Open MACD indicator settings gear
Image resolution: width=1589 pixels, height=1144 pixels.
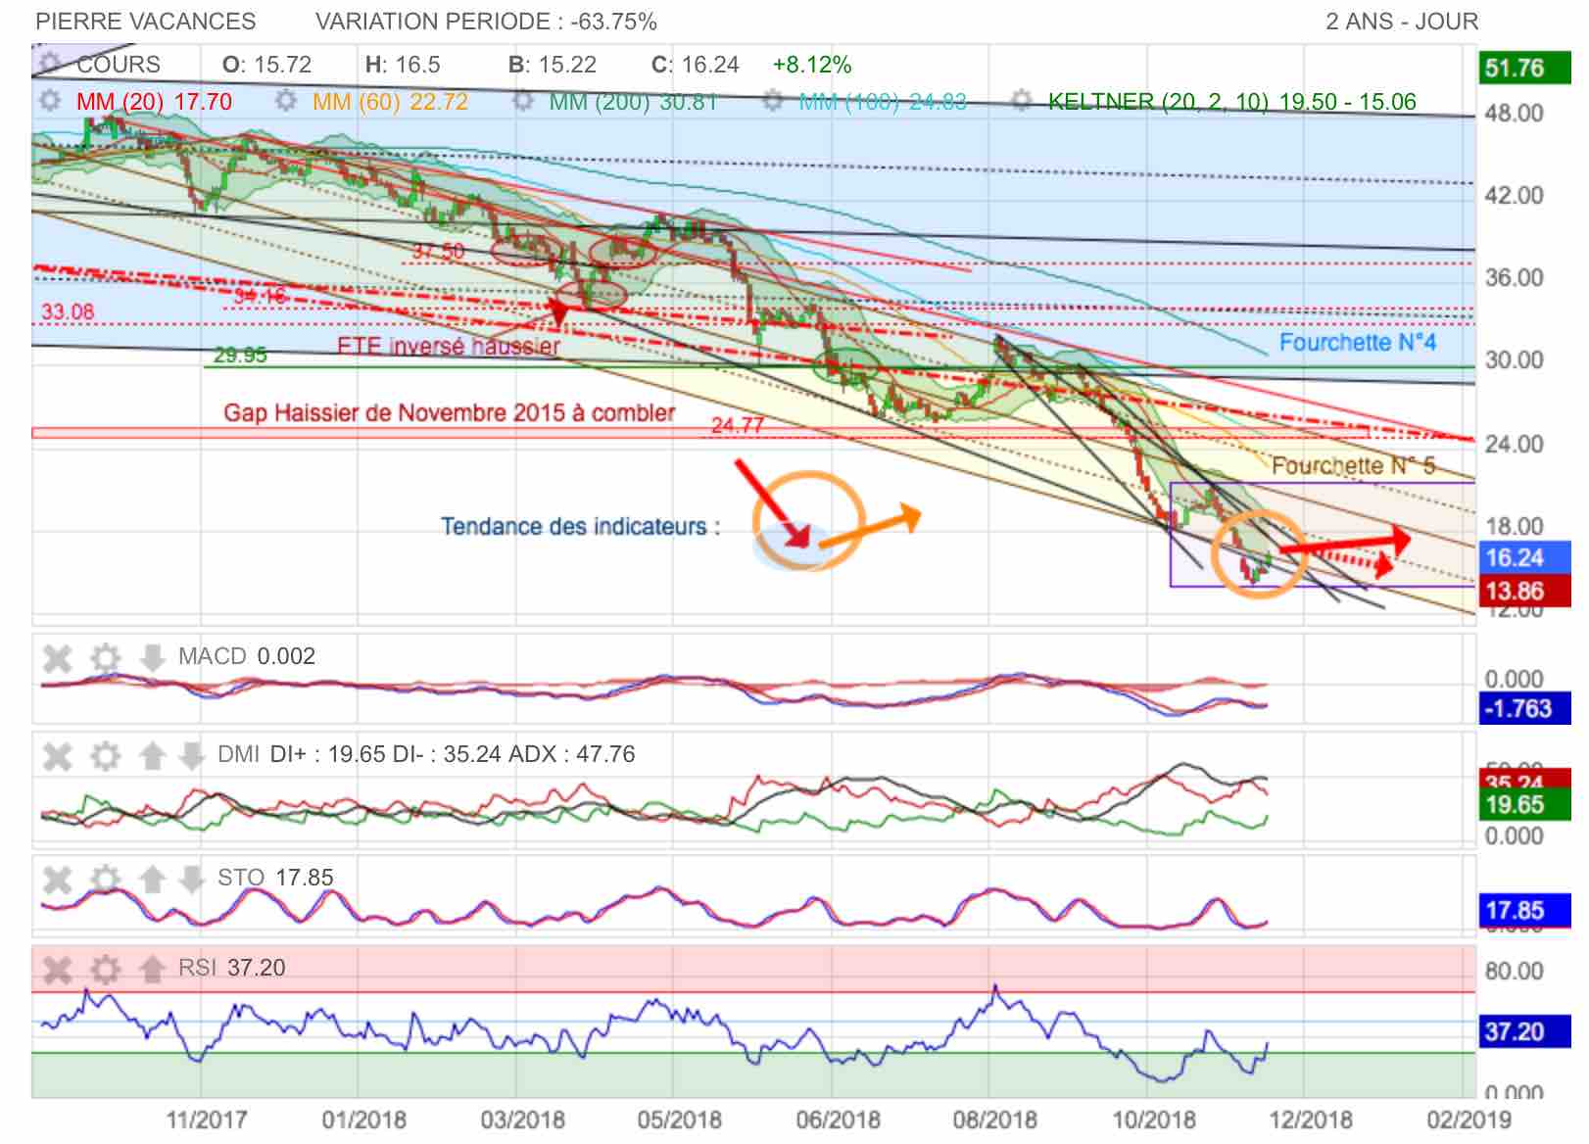click(x=105, y=657)
